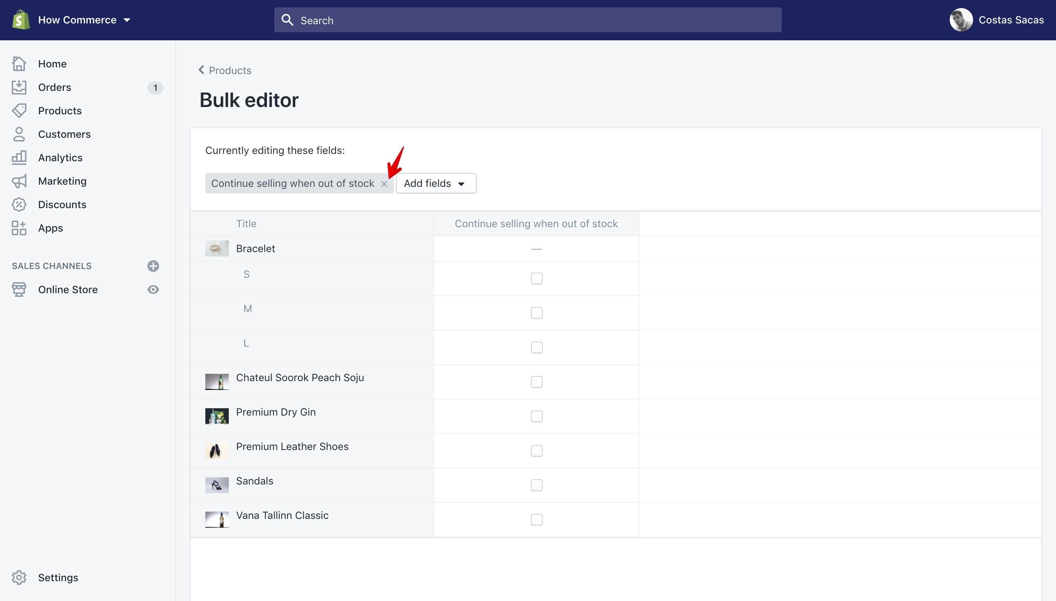
Task: Check continue selling for variant S
Action: [536, 279]
